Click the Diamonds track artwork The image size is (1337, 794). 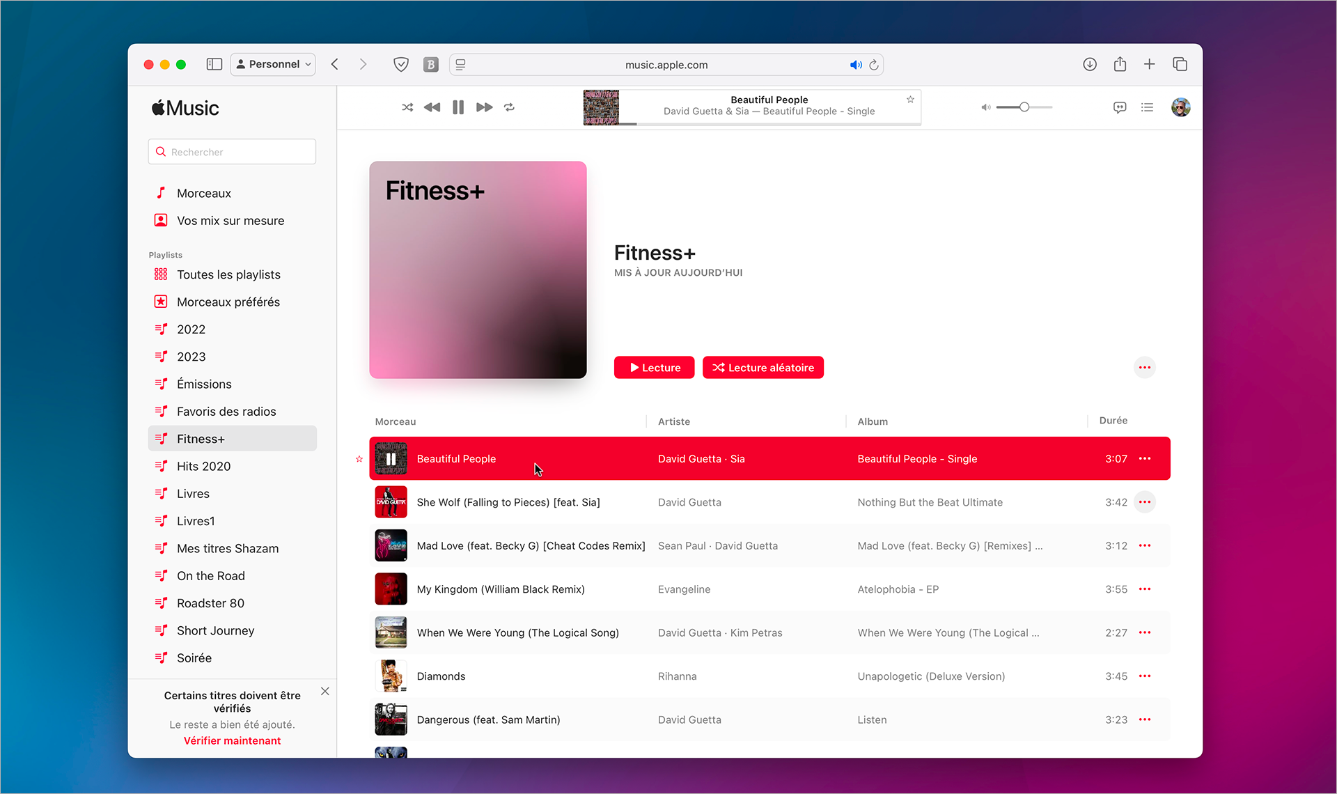point(391,676)
